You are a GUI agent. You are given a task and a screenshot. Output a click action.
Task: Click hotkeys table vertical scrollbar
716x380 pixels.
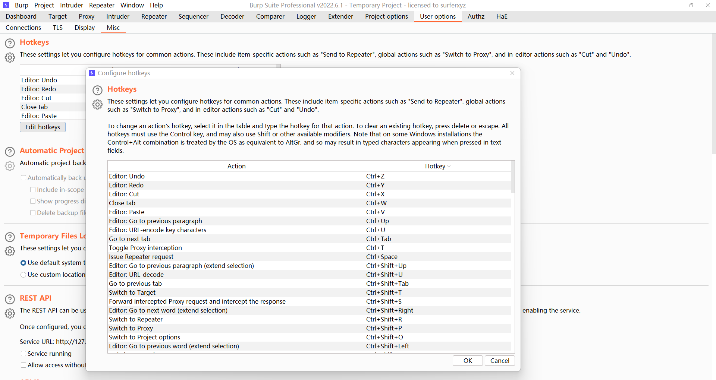(x=513, y=177)
